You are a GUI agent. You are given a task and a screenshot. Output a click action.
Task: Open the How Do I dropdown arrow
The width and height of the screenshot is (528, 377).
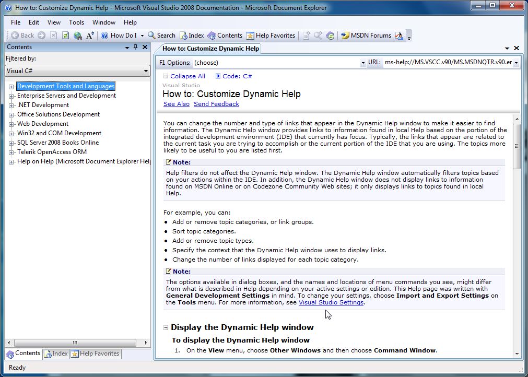142,36
